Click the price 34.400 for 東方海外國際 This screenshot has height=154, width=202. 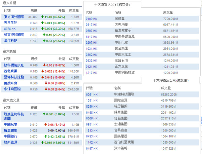click(33, 17)
